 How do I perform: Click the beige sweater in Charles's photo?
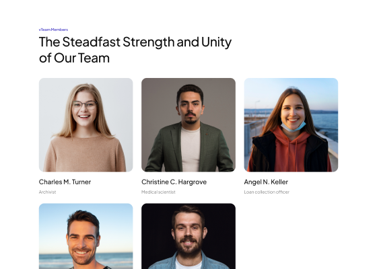[85, 154]
